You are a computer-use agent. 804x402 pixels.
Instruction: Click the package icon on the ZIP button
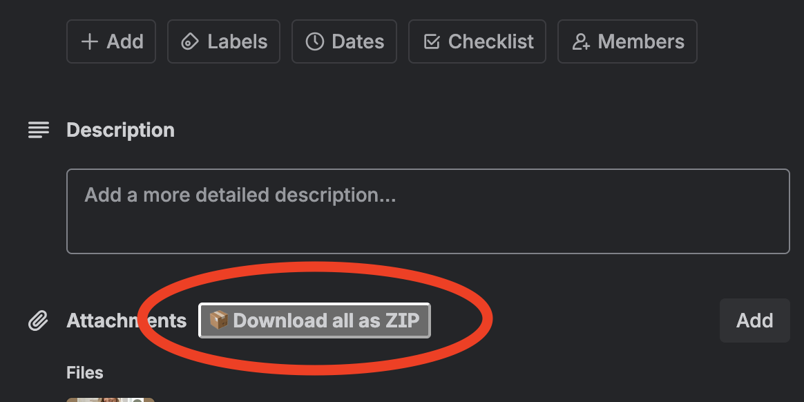(218, 320)
